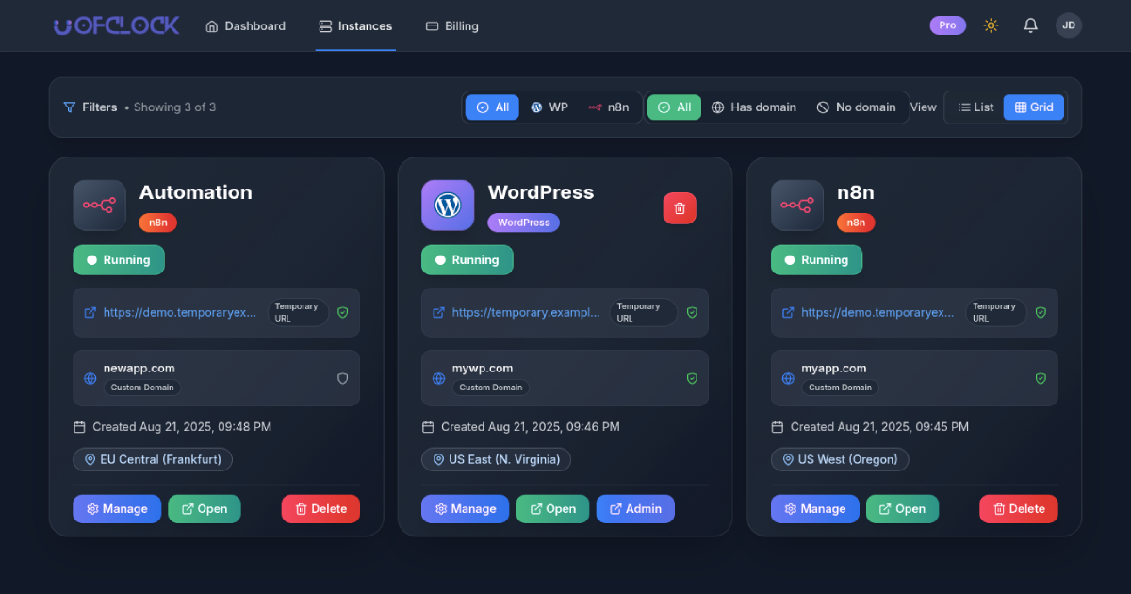Click the green shield icon beside mywp.com
The width and height of the screenshot is (1131, 594).
pos(692,378)
